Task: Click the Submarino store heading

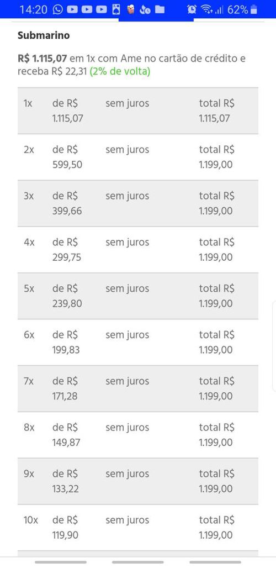Action: pyautogui.click(x=44, y=35)
